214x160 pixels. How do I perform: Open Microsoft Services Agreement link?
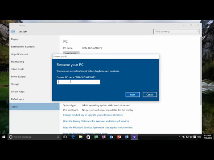[98, 128]
